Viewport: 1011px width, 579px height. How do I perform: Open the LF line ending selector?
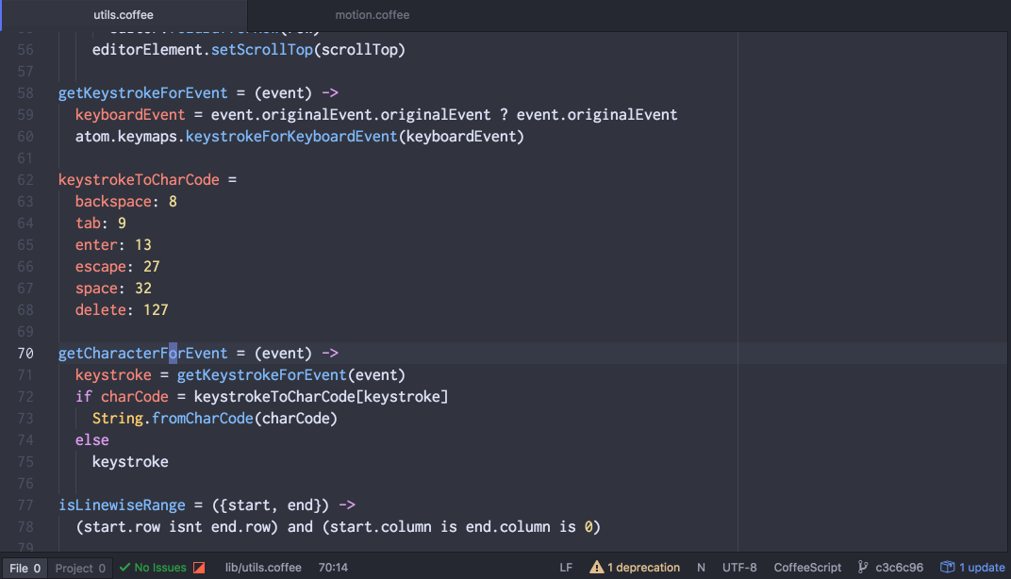pyautogui.click(x=565, y=567)
